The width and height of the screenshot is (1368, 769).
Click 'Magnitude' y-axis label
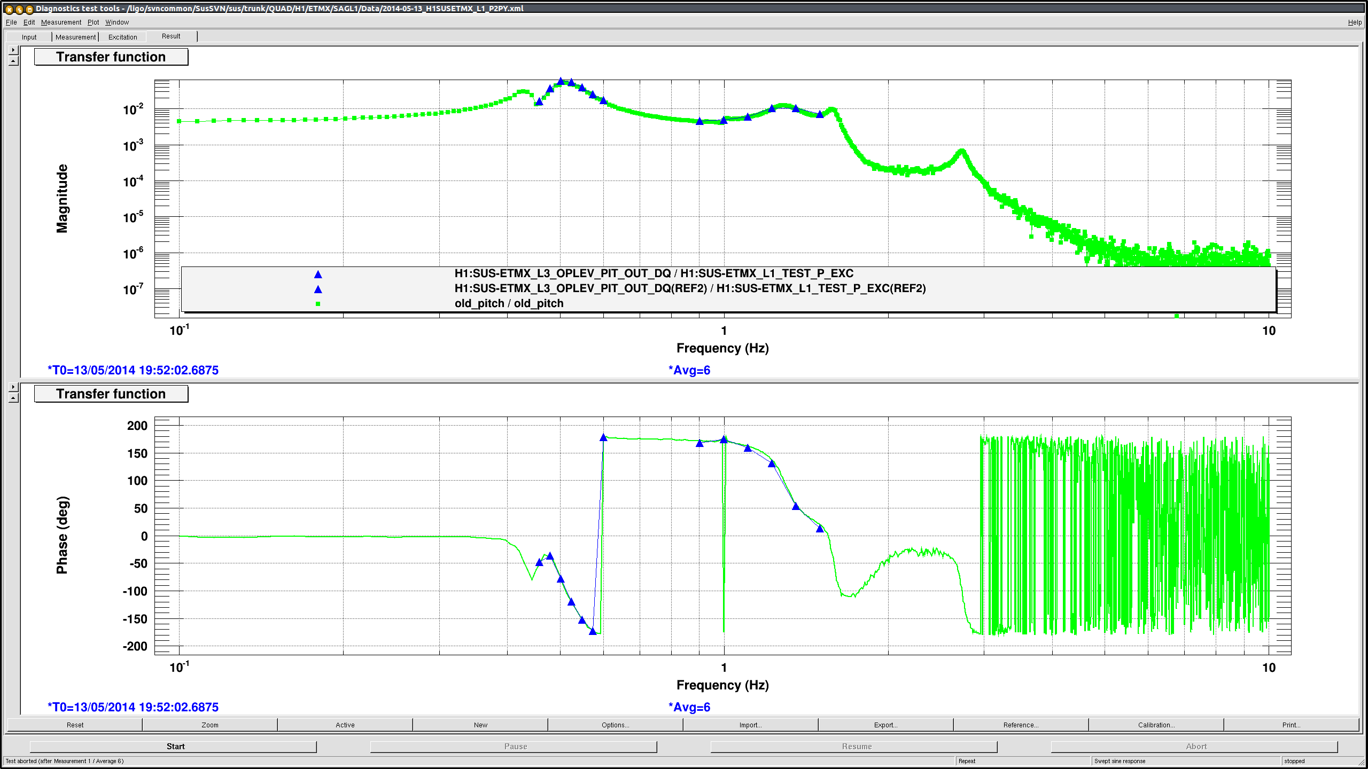click(63, 199)
